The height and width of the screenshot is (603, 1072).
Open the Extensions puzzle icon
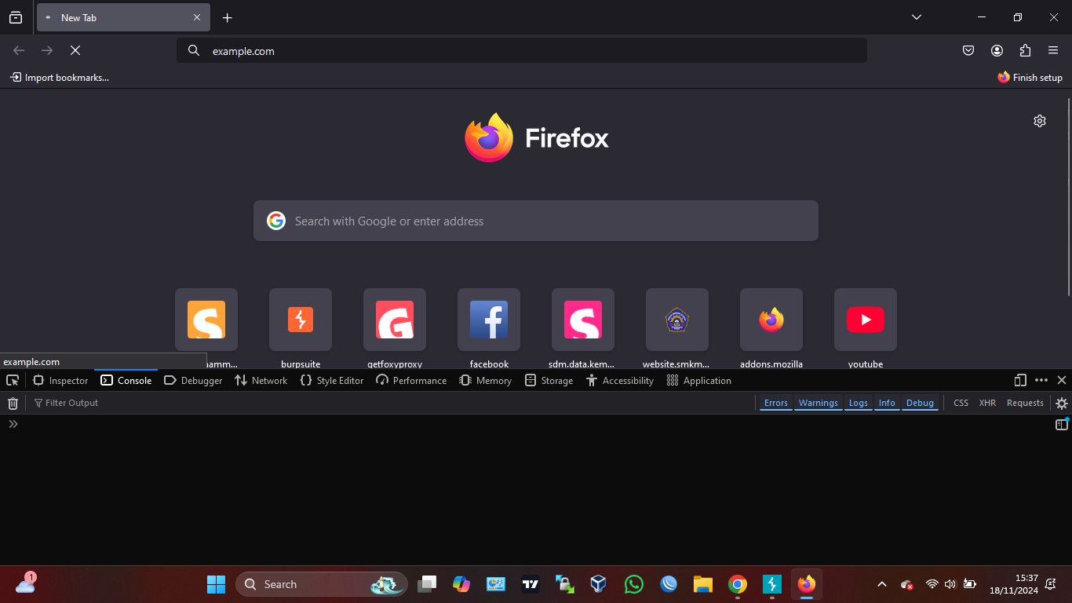(x=1025, y=50)
